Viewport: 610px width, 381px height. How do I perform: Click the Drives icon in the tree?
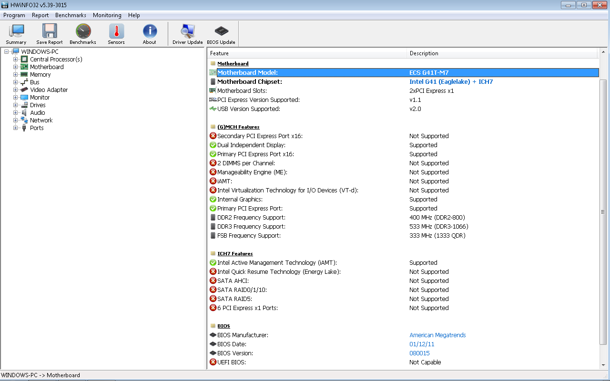pyautogui.click(x=24, y=105)
